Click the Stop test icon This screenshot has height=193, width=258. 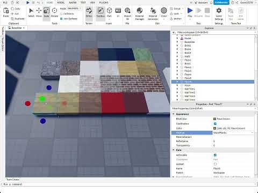(x=207, y=11)
